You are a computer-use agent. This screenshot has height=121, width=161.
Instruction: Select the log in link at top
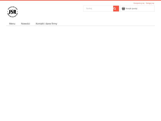click(x=150, y=3)
